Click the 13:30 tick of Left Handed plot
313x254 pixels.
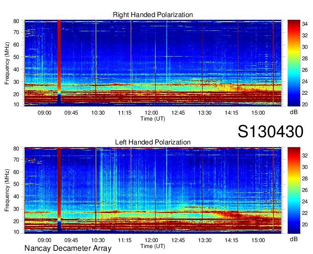point(205,240)
